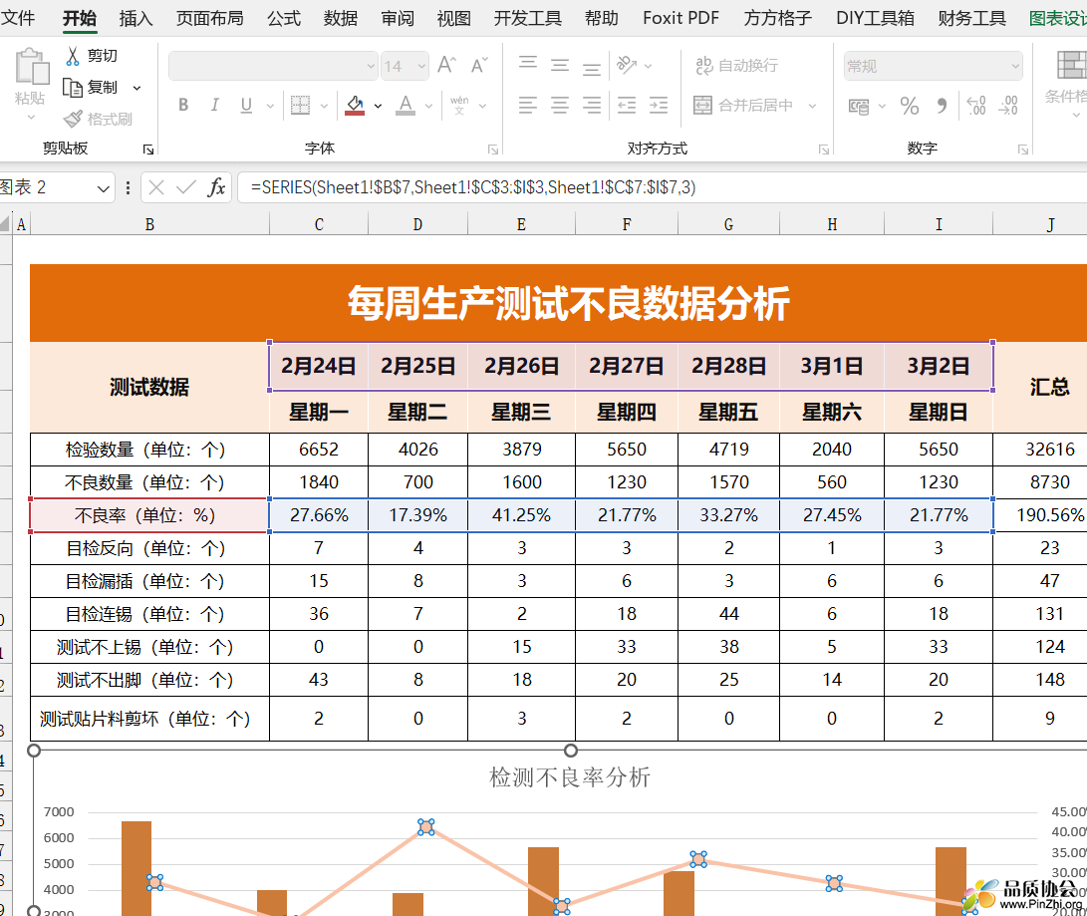Align text to vertical middle

click(x=560, y=65)
